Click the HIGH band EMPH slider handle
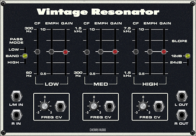This screenshot has width=196, height=136. (150, 52)
